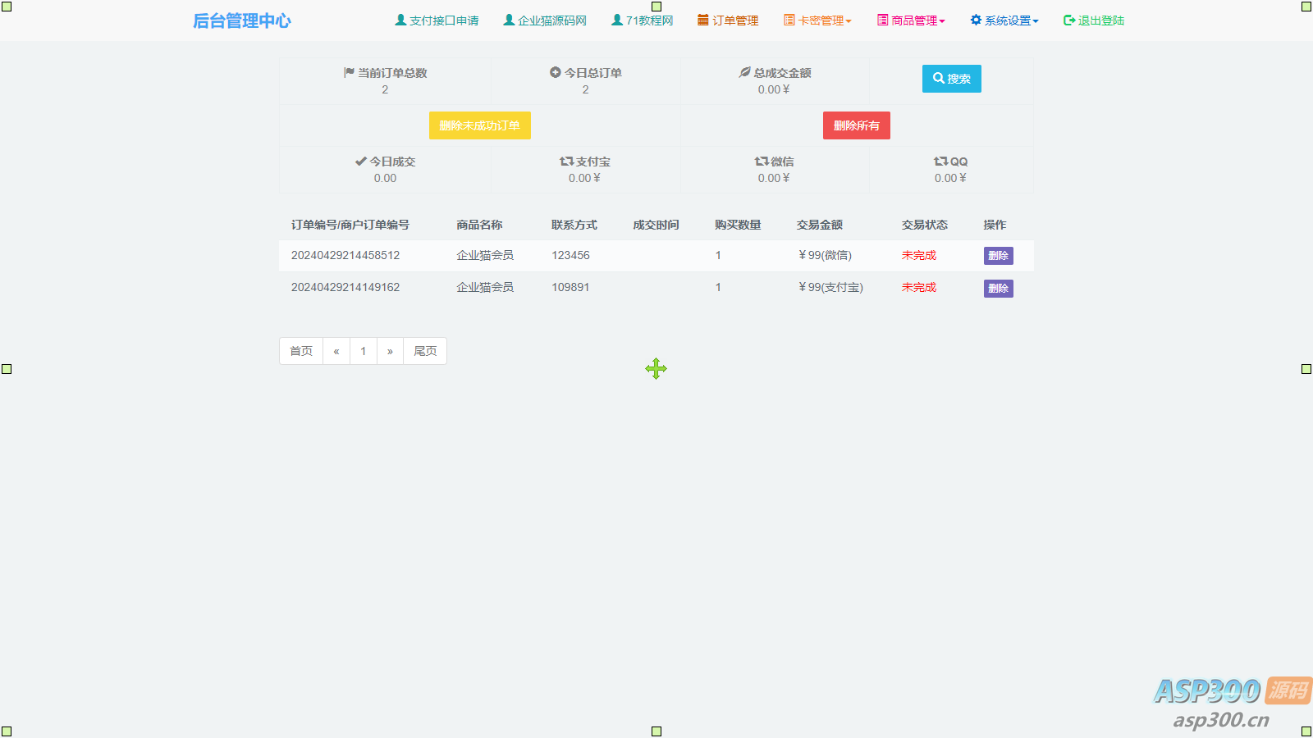
Task: Delete order 20240429214149162
Action: [x=999, y=289]
